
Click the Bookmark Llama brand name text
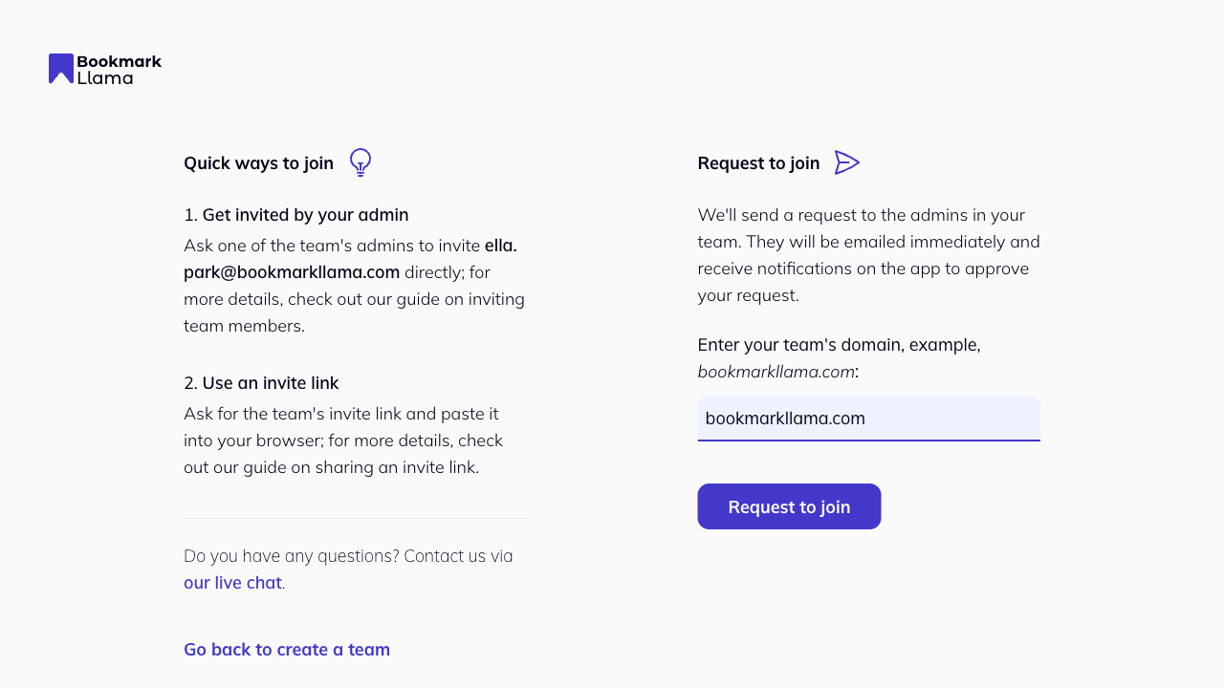point(119,69)
